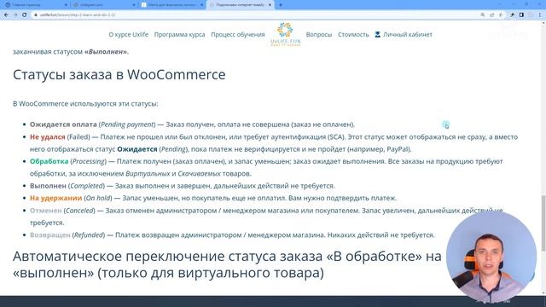This screenshot has height=307, width=546.
Task: Click heading Статусы заказа в WooCommerce
Action: (x=119, y=74)
